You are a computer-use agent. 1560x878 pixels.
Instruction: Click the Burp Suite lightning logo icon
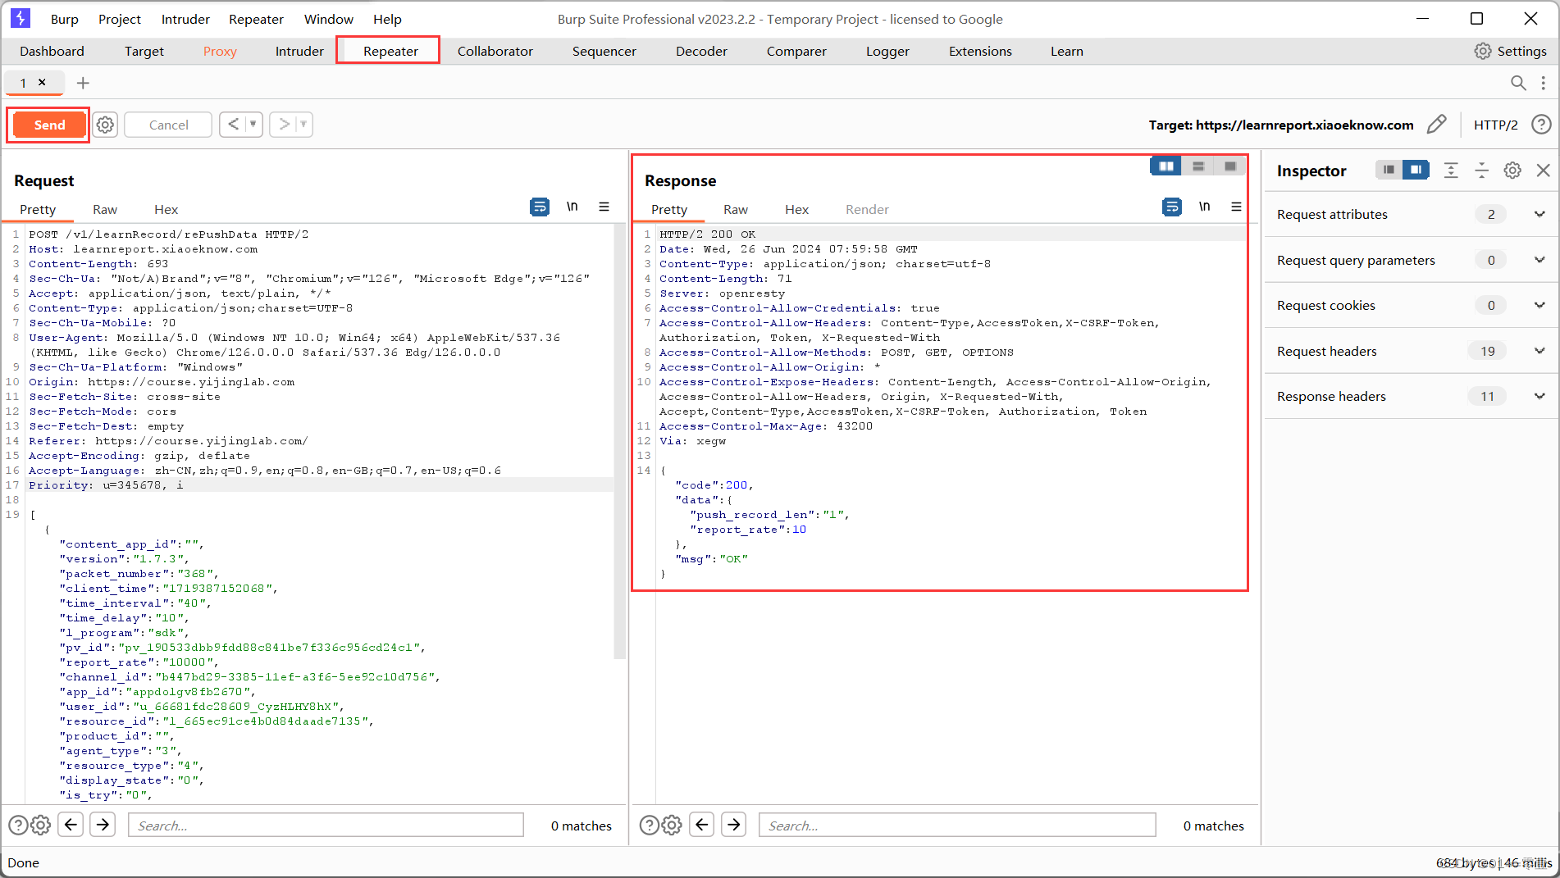(x=21, y=18)
